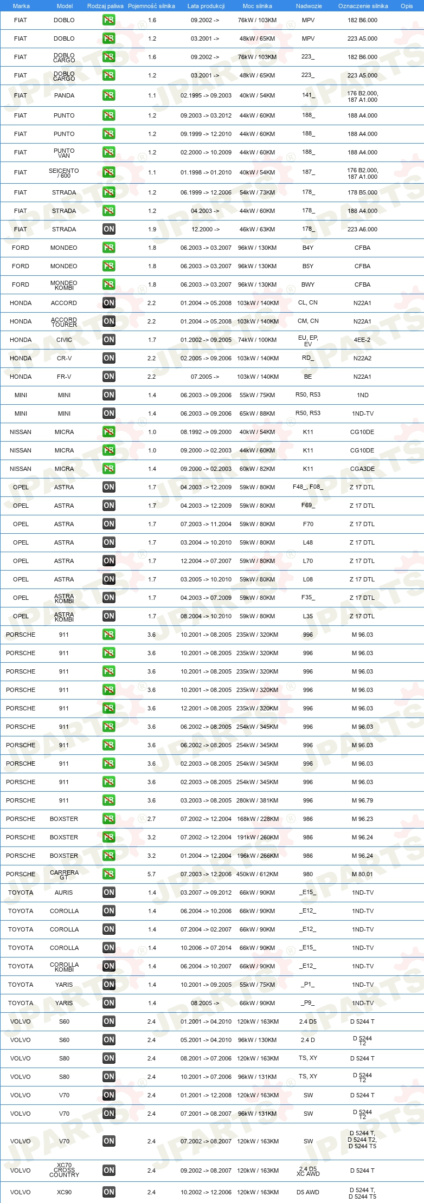Click engine capacity 5.7

151,874
